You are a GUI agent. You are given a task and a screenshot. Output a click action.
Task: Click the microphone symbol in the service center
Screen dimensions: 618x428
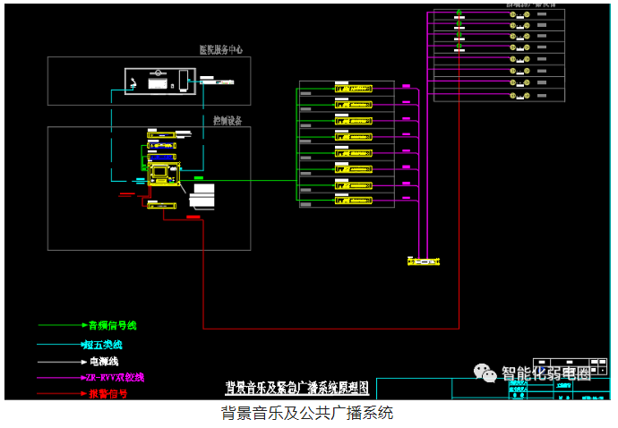[x=133, y=82]
